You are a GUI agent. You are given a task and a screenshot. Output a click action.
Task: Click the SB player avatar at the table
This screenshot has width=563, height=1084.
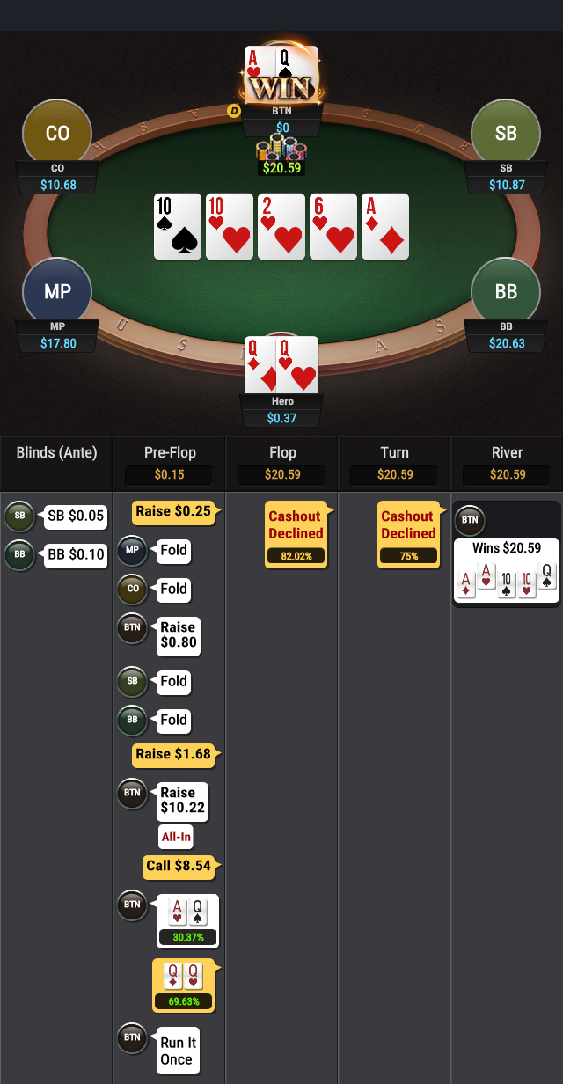pos(506,134)
